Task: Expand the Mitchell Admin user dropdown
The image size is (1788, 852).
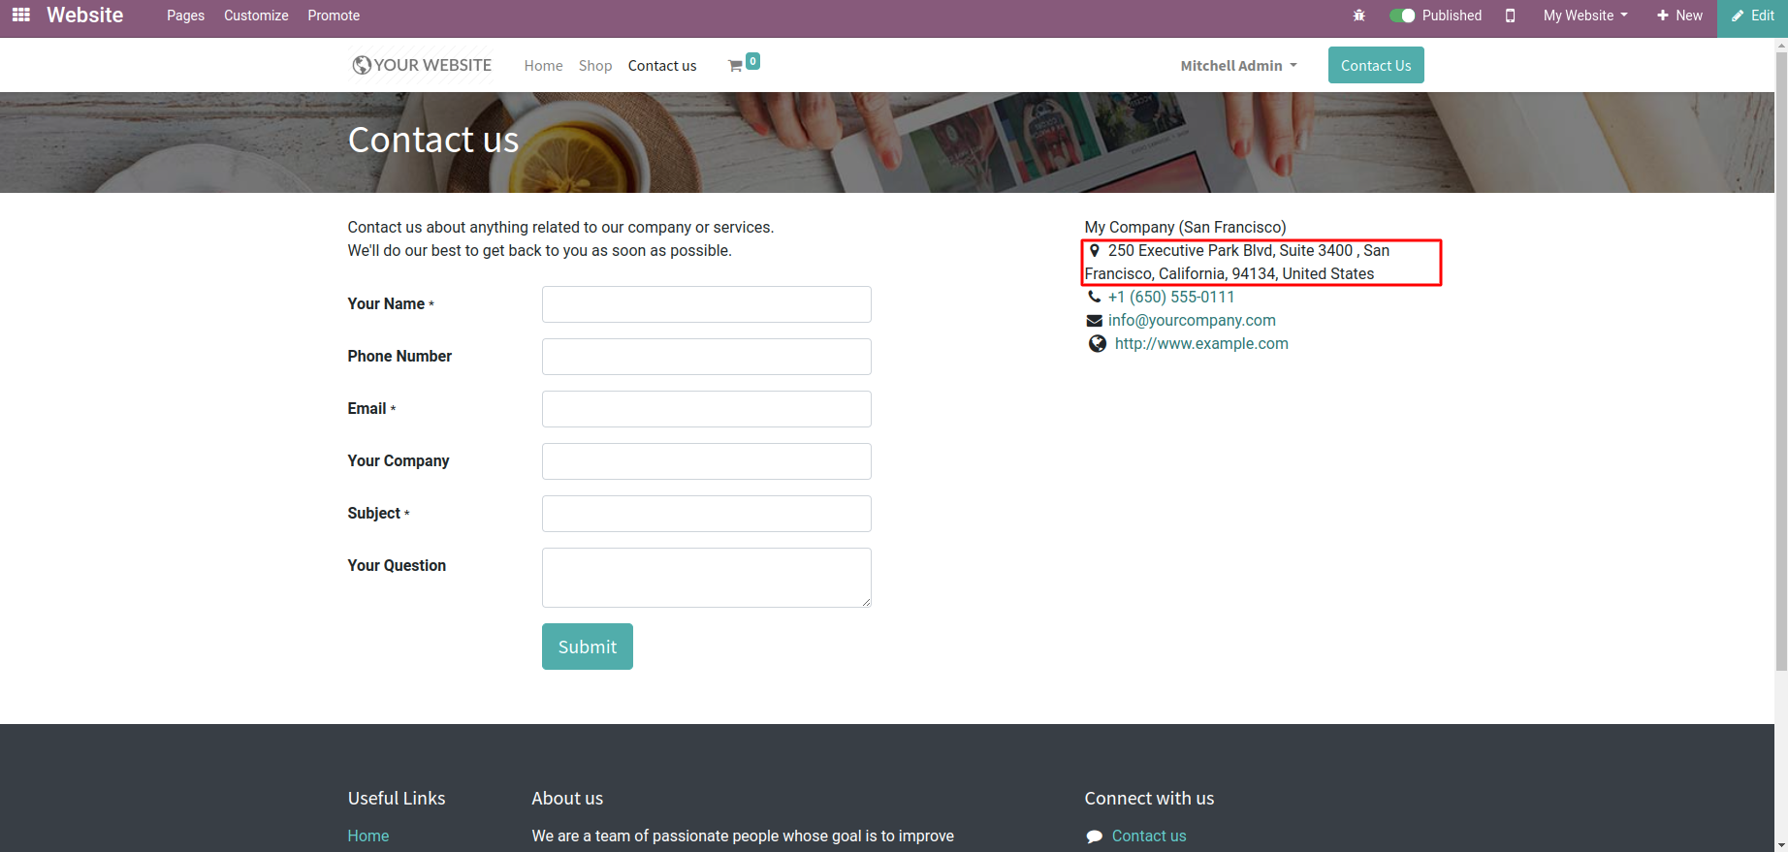Action: click(1238, 65)
